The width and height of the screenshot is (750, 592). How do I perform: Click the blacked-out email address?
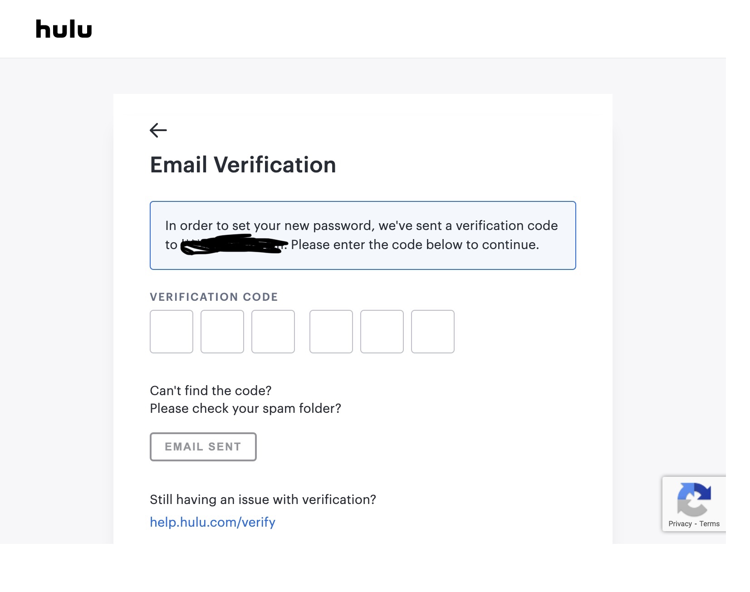(x=234, y=245)
